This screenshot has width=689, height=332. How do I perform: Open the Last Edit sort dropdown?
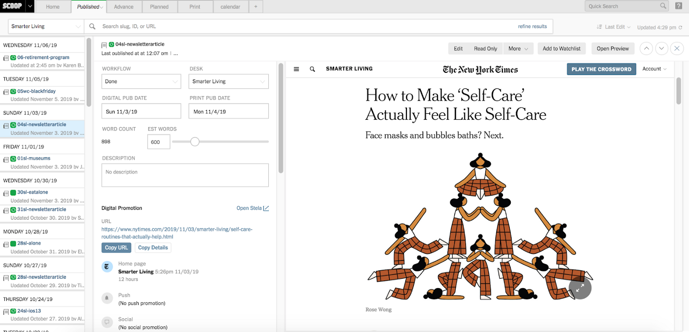pyautogui.click(x=613, y=27)
